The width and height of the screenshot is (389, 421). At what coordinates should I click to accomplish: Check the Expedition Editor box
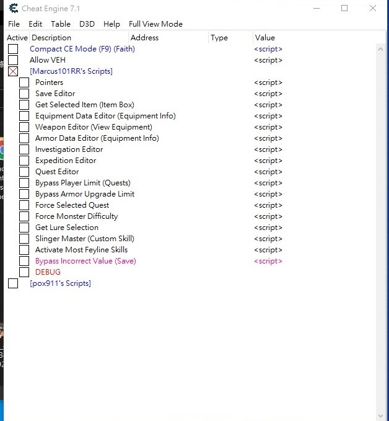24,161
